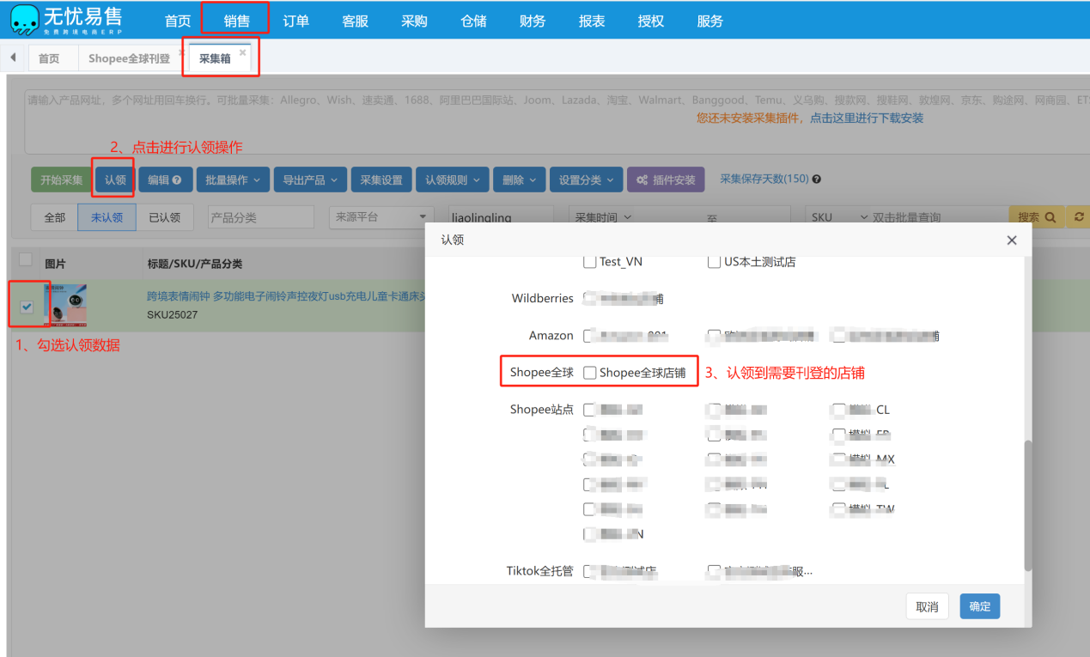
Task: Filter by 未认领 items
Action: pos(107,217)
